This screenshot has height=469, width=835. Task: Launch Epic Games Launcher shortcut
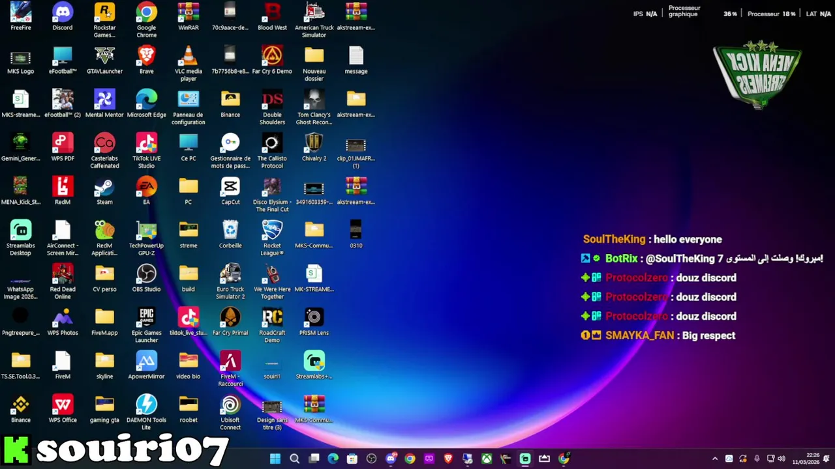[146, 326]
